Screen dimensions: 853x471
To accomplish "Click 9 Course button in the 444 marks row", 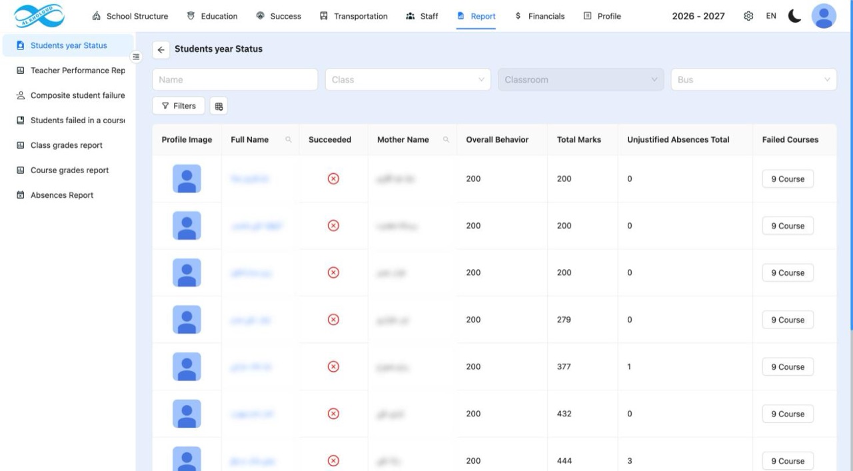I will 788,461.
